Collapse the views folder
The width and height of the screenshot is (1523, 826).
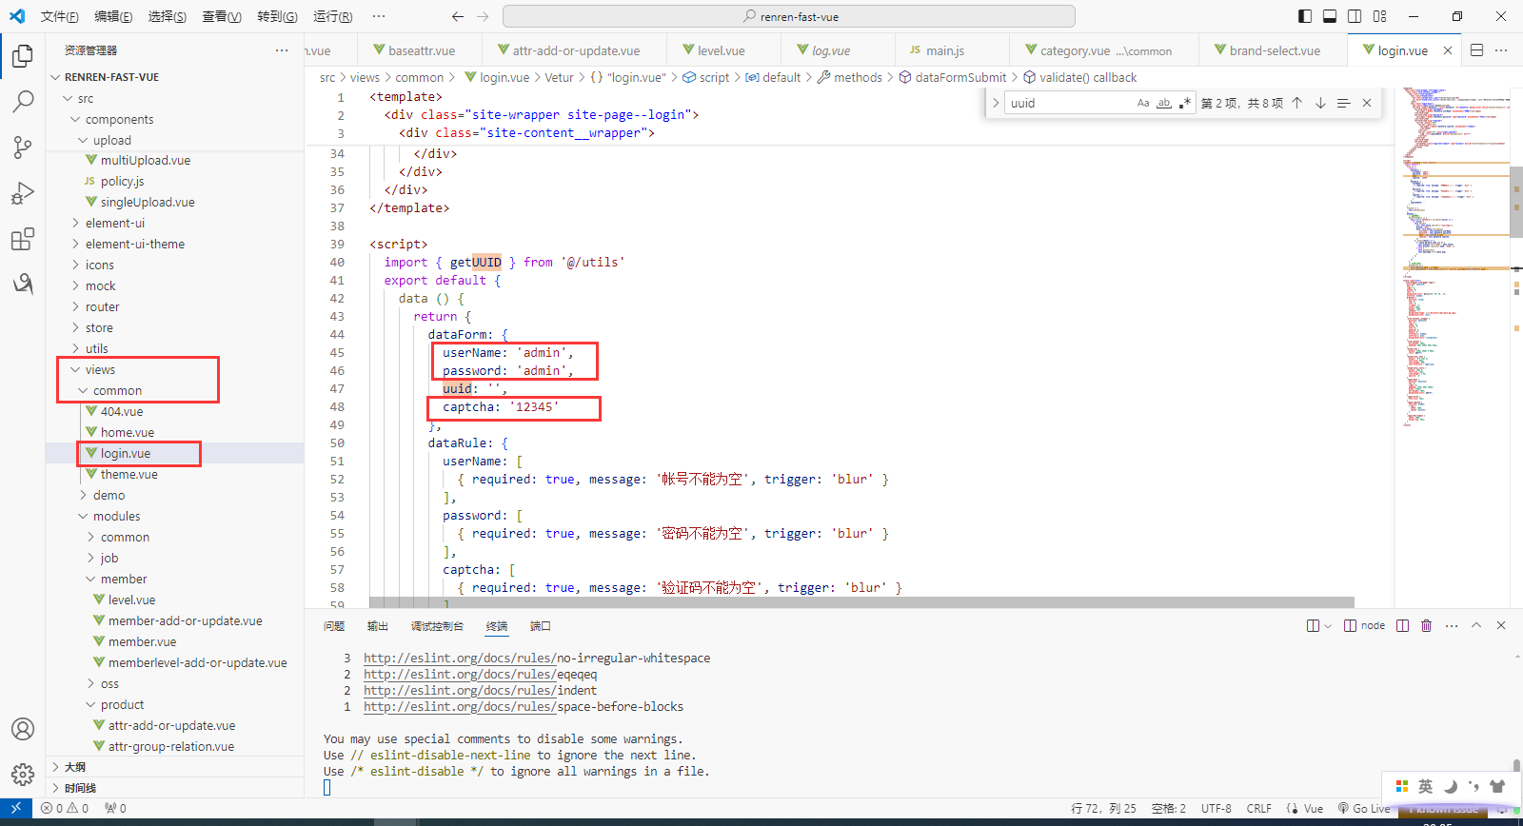click(x=100, y=369)
